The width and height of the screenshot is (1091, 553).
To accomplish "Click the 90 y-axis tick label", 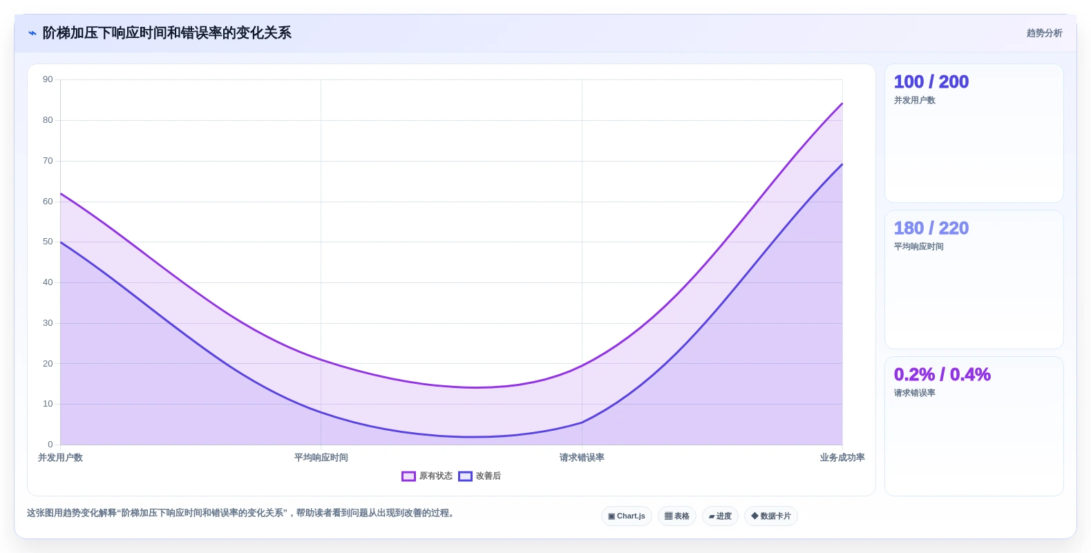I will [48, 79].
